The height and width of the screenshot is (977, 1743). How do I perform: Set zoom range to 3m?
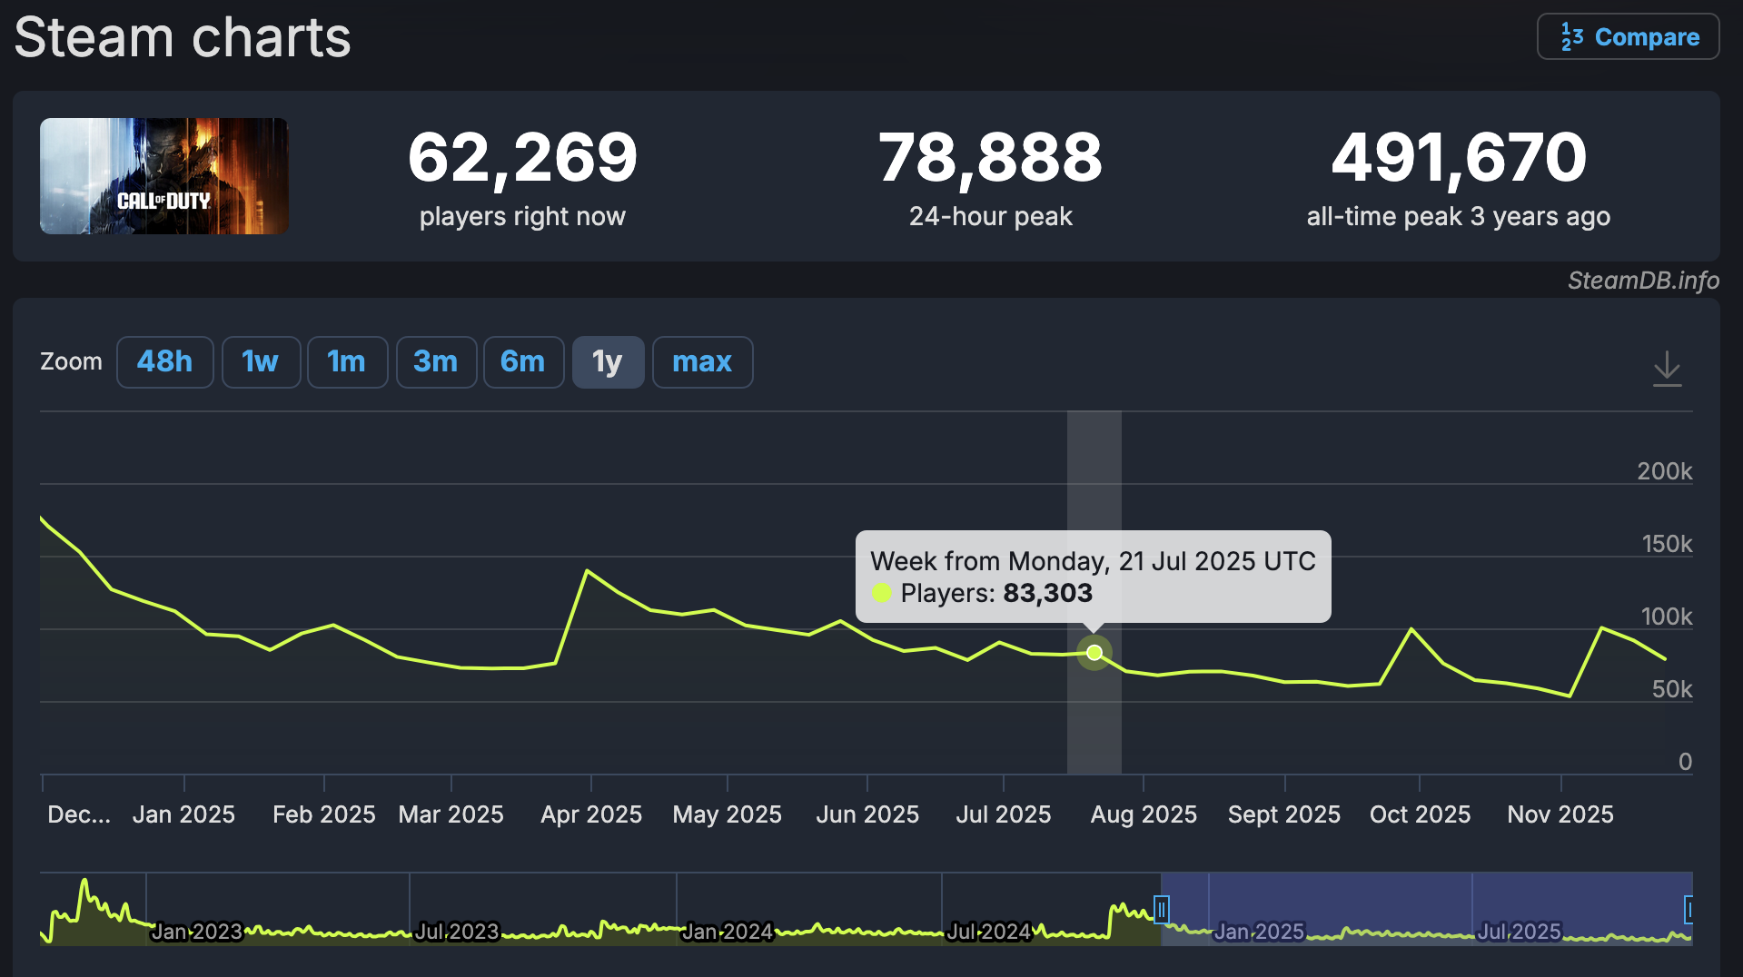click(436, 362)
